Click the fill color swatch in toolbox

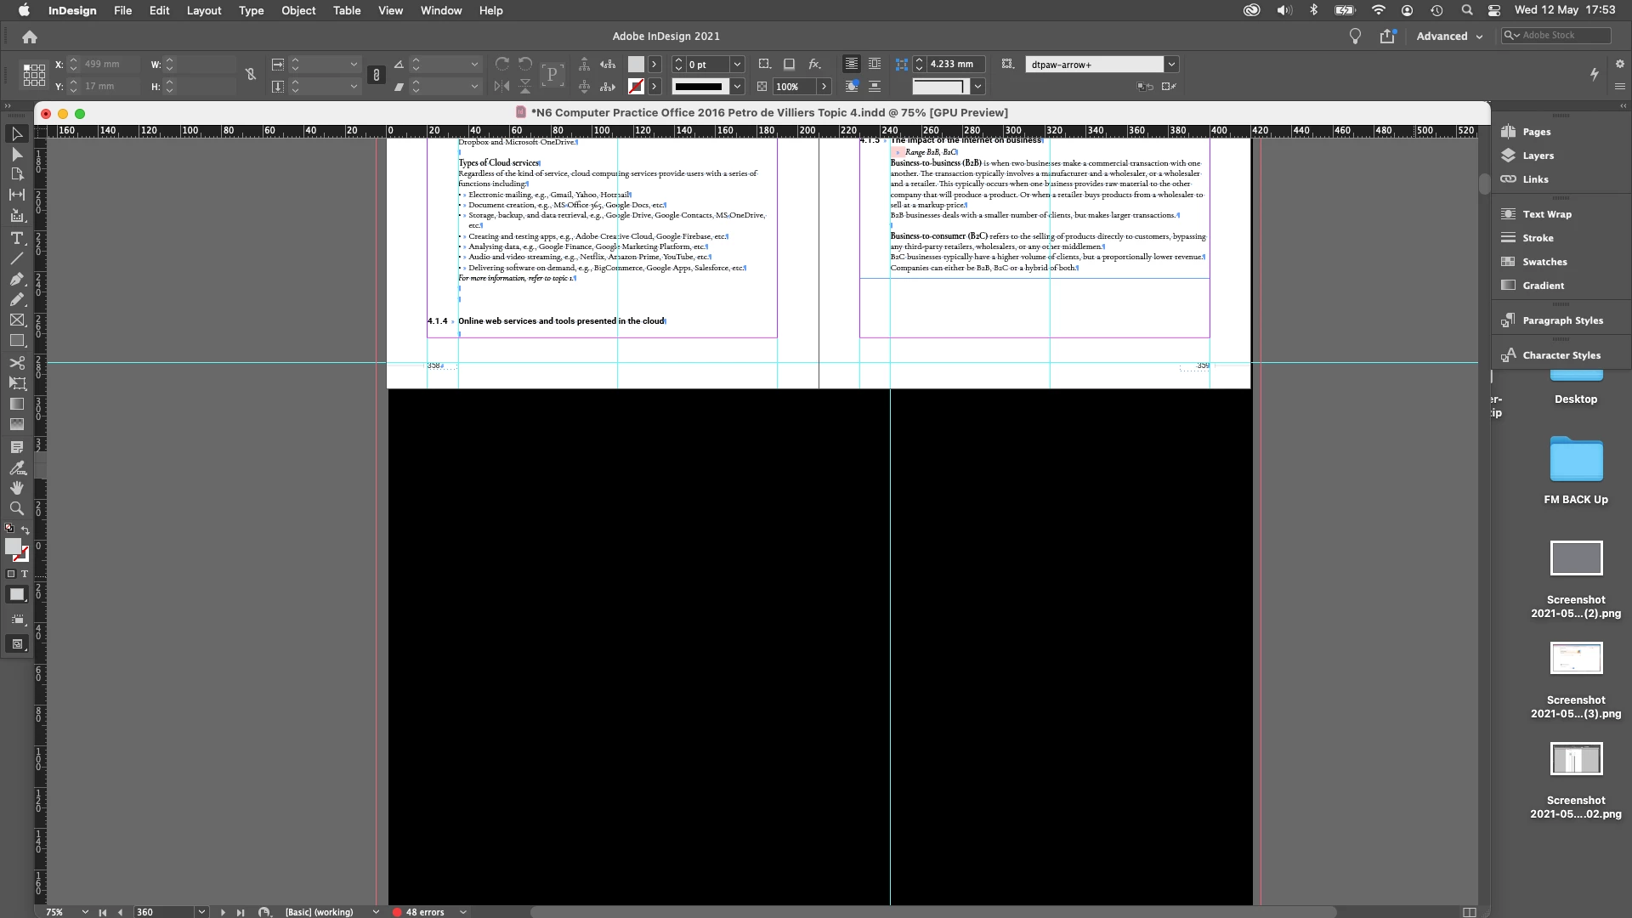coord(13,547)
